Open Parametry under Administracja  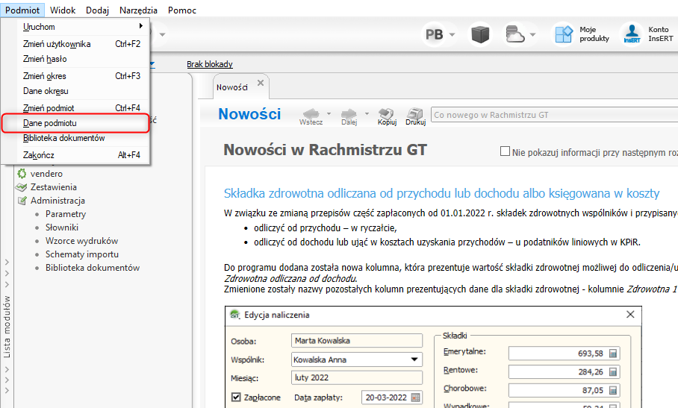tap(66, 214)
